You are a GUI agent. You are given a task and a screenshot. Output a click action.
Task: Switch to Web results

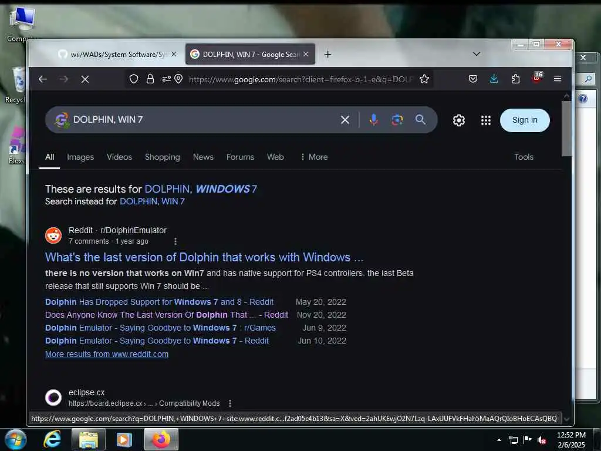point(275,157)
